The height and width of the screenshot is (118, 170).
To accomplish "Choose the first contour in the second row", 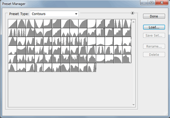I will [x=13, y=32].
